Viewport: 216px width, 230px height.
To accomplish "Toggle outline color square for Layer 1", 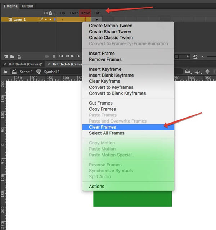I will (54, 19).
